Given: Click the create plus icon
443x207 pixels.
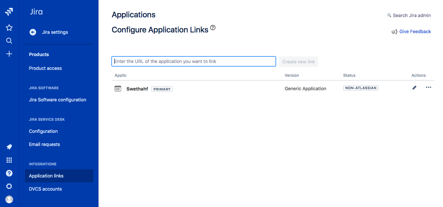Looking at the screenshot, I should coord(9,54).
